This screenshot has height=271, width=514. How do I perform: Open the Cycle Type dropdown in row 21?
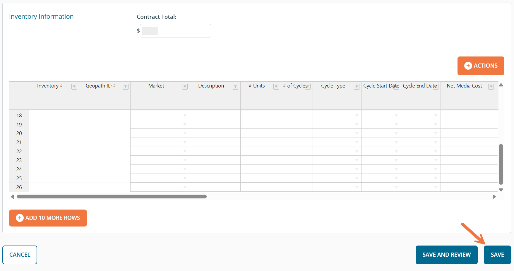357,143
